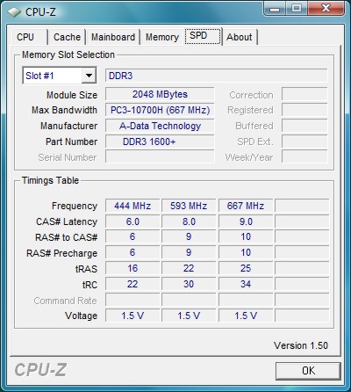Expand the Slot #1 dropdown arrow

(x=89, y=76)
